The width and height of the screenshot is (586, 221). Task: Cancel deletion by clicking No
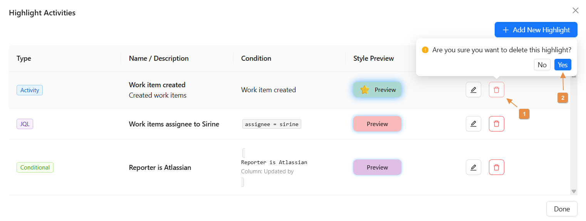coord(542,65)
